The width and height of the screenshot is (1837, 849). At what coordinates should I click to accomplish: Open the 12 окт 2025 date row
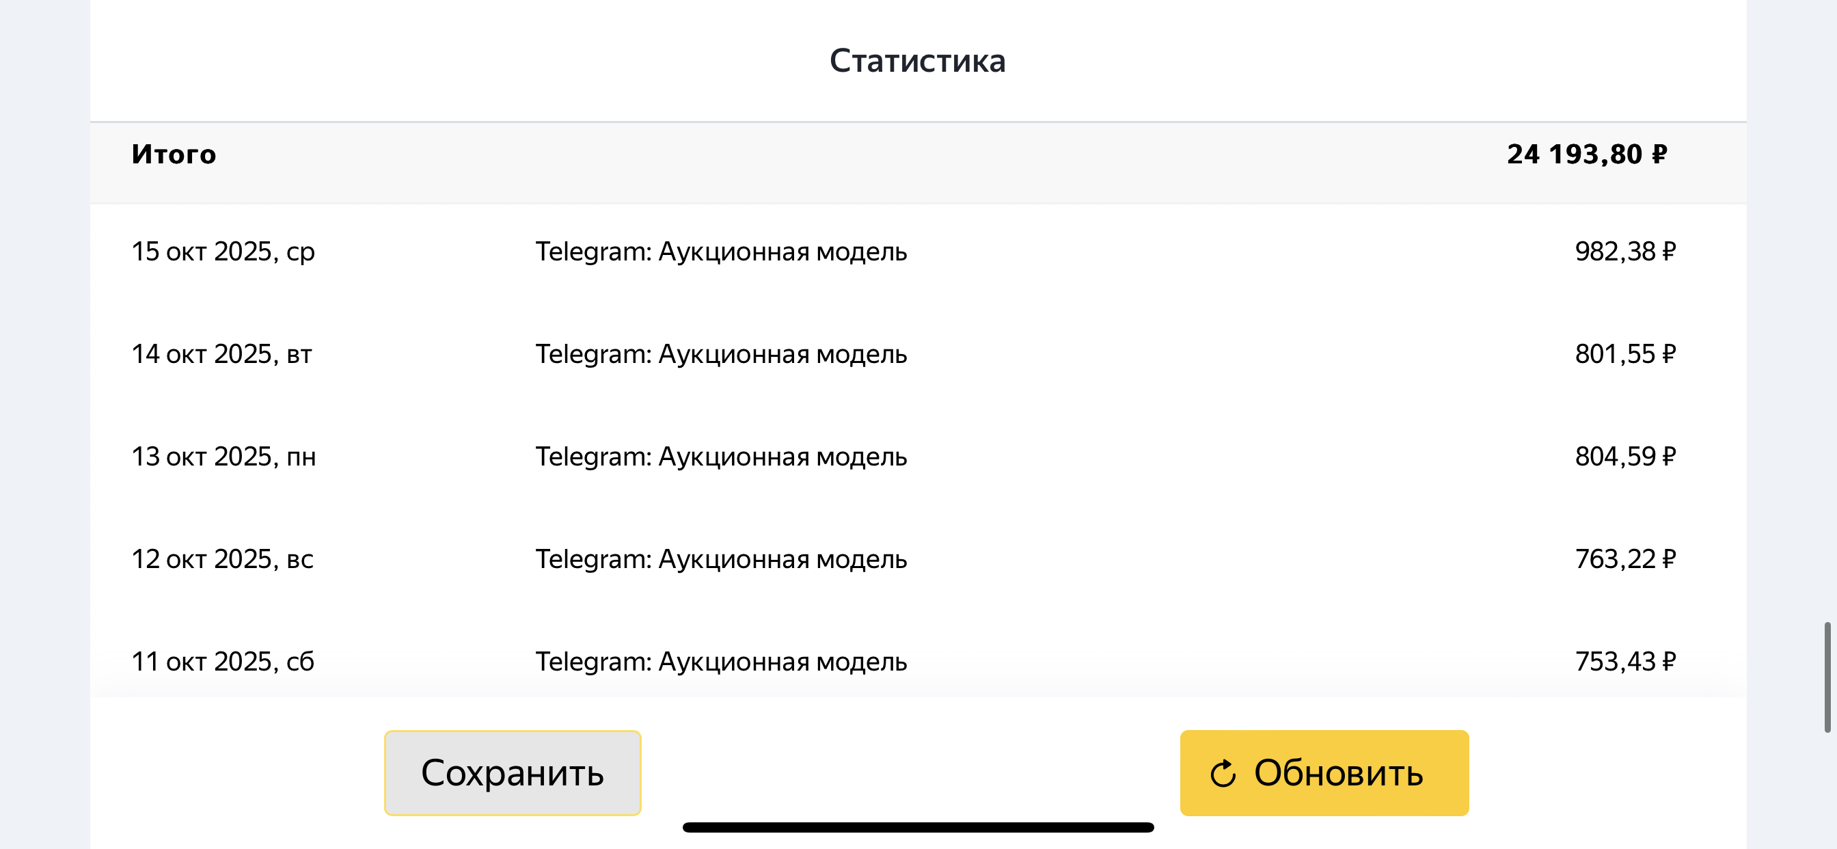click(x=223, y=559)
